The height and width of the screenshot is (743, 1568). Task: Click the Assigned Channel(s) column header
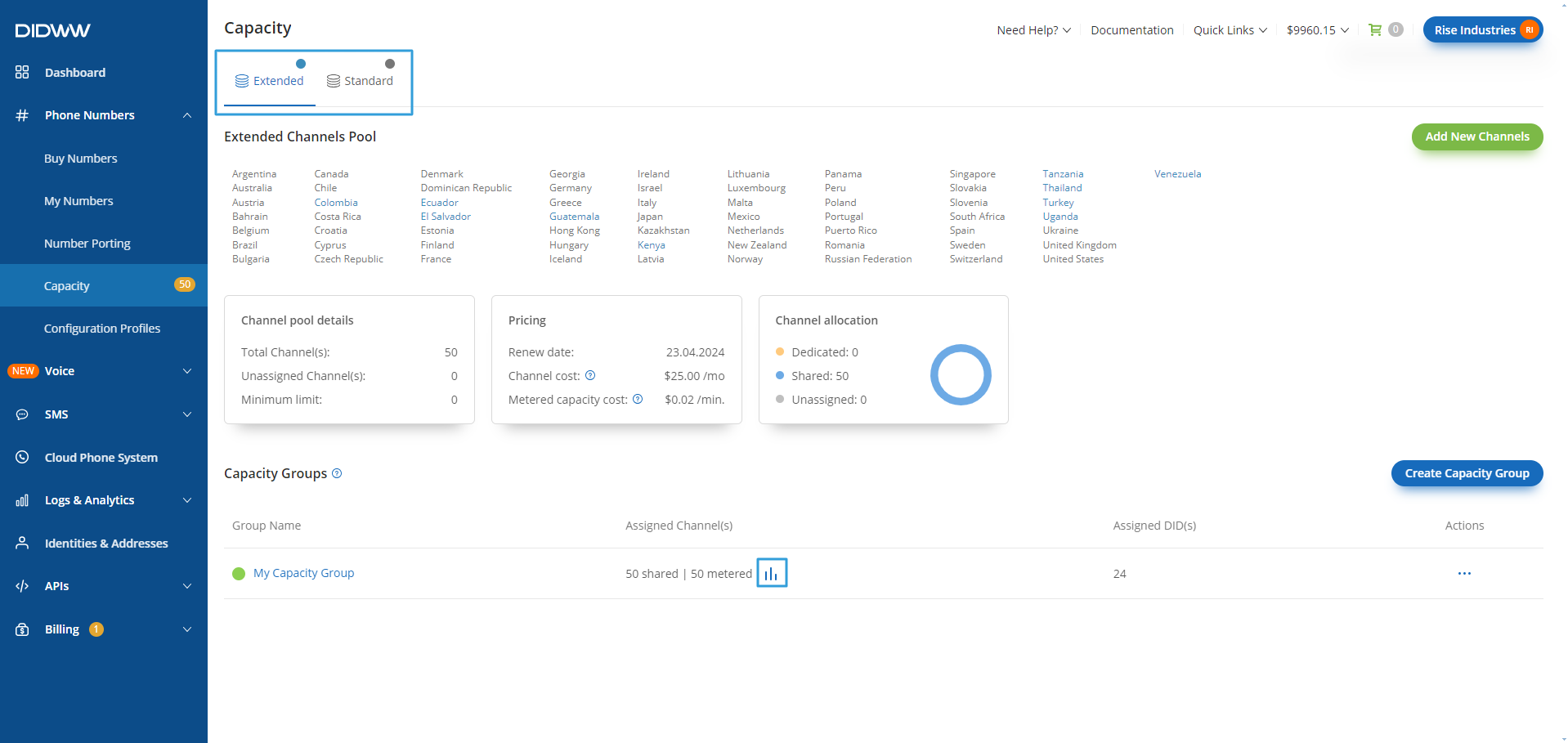679,526
